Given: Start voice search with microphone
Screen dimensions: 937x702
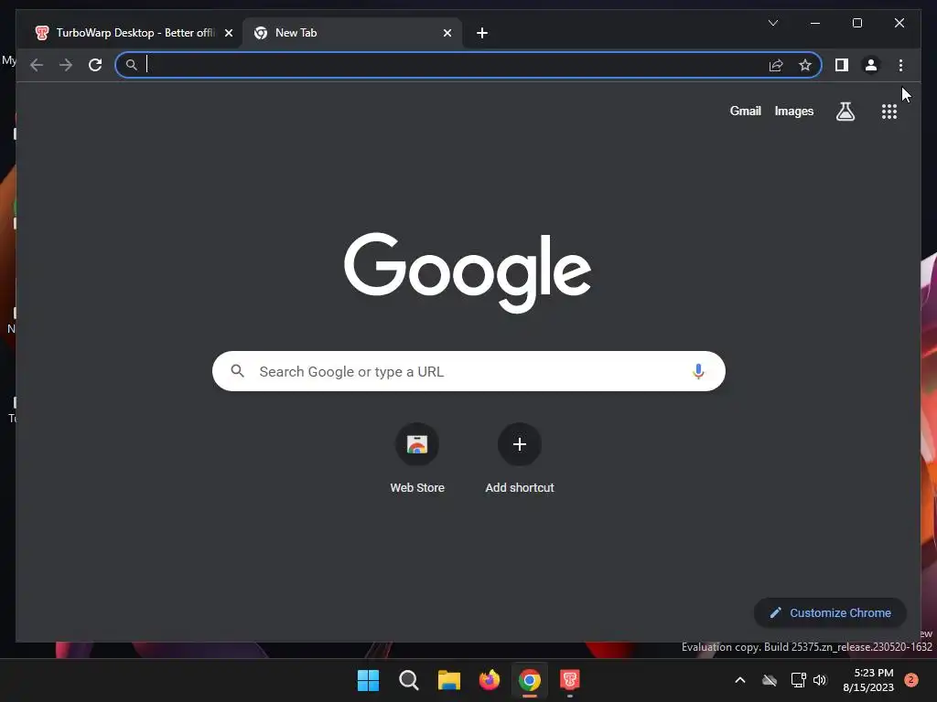Looking at the screenshot, I should coord(698,371).
